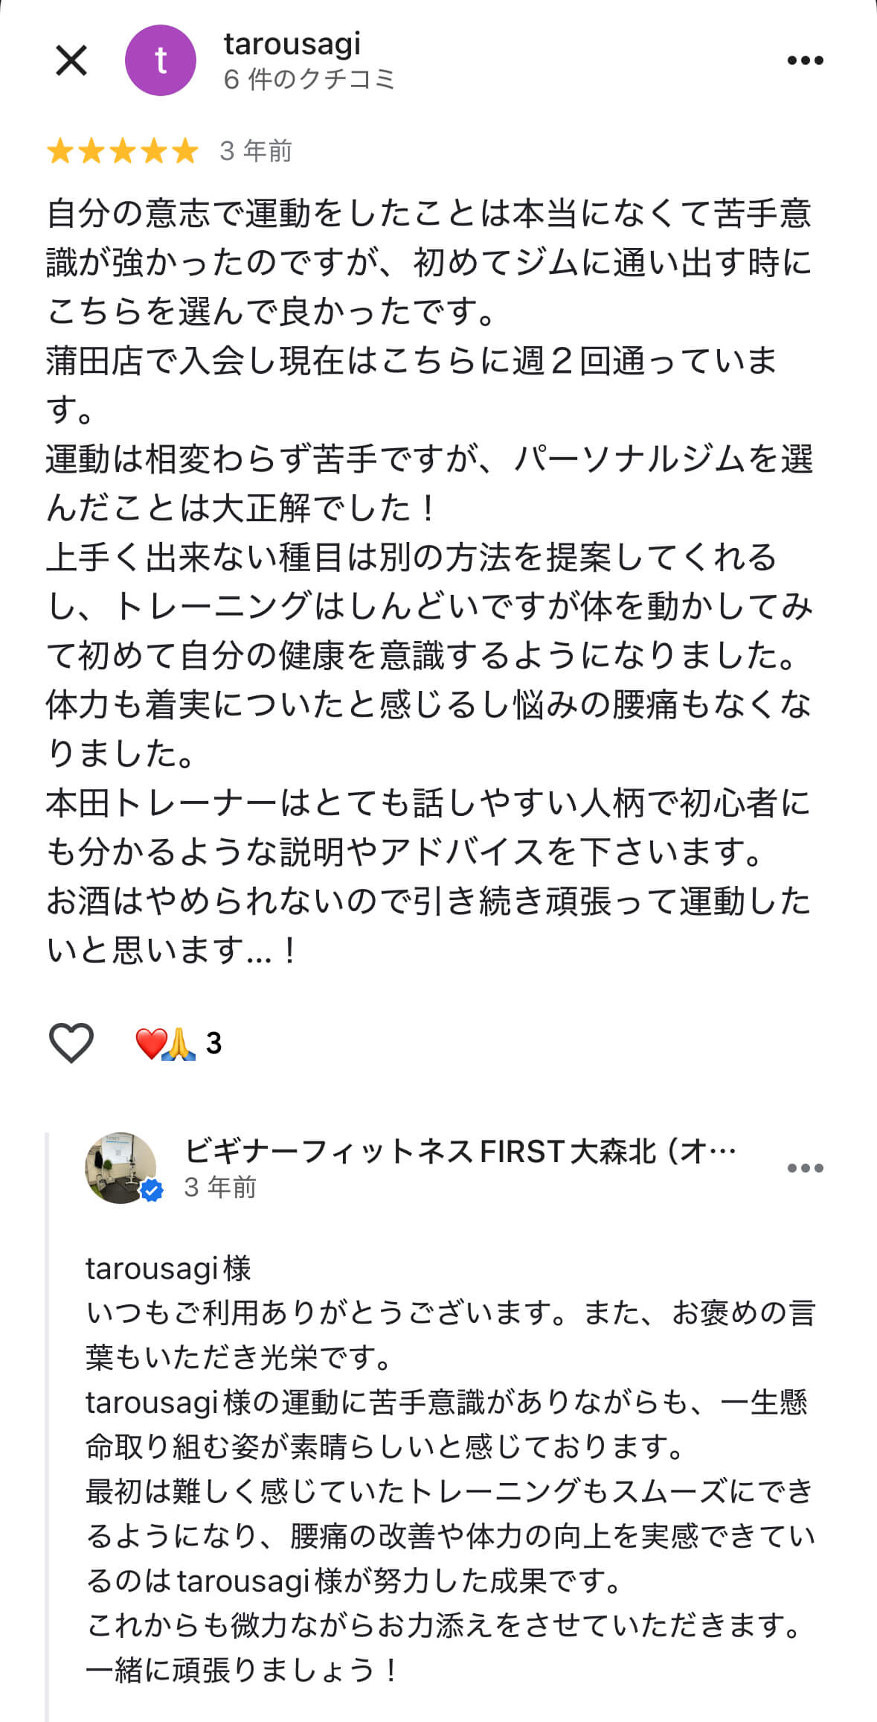Viewport: 877px width, 1722px height.
Task: View the reviewer's 6 件のクチコミ
Action: 309,79
